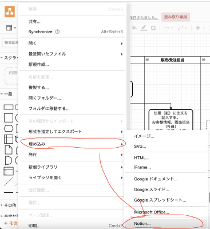Click the 販売/受注担当 swimlane header
The height and width of the screenshot is (229, 210).
pyautogui.click(x=172, y=60)
